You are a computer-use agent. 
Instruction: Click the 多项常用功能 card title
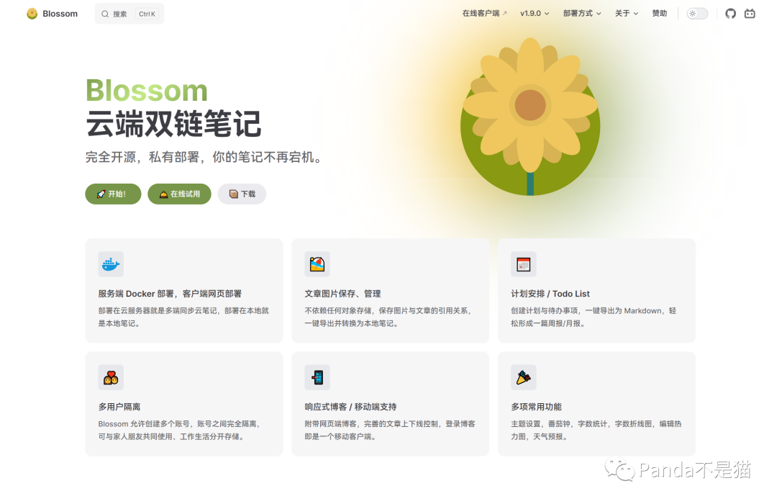(536, 407)
